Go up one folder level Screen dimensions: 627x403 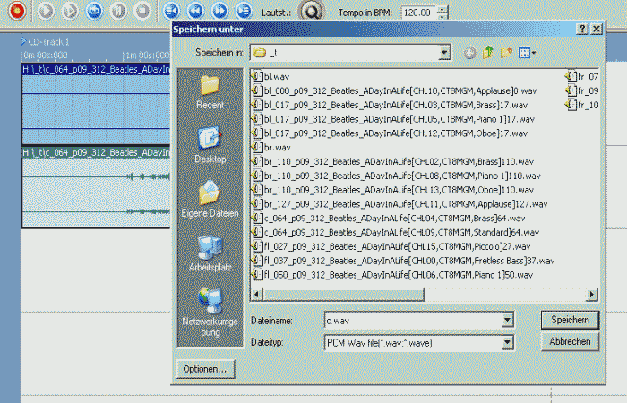[488, 53]
